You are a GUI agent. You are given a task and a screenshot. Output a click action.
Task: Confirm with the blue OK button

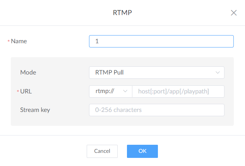(x=142, y=151)
